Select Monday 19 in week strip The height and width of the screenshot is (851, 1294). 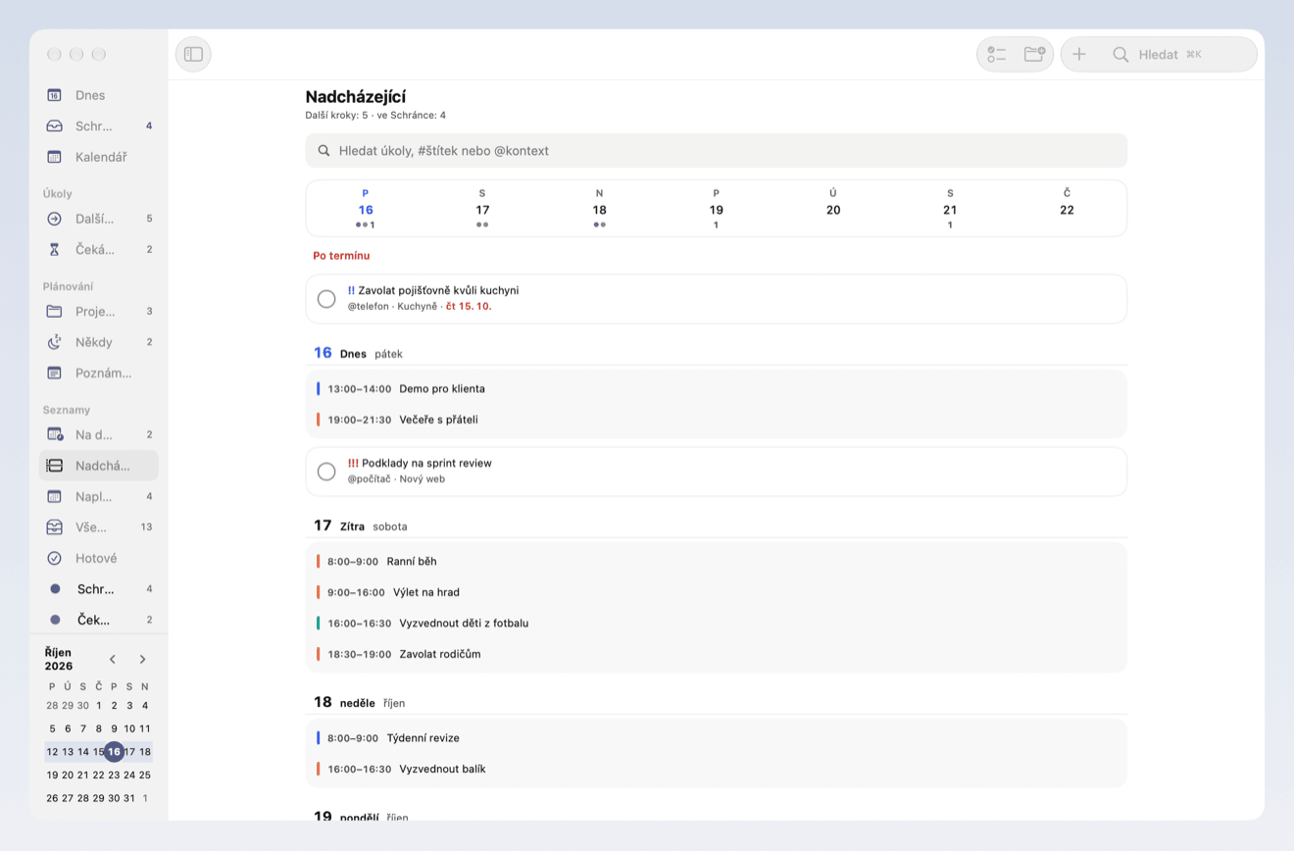716,209
